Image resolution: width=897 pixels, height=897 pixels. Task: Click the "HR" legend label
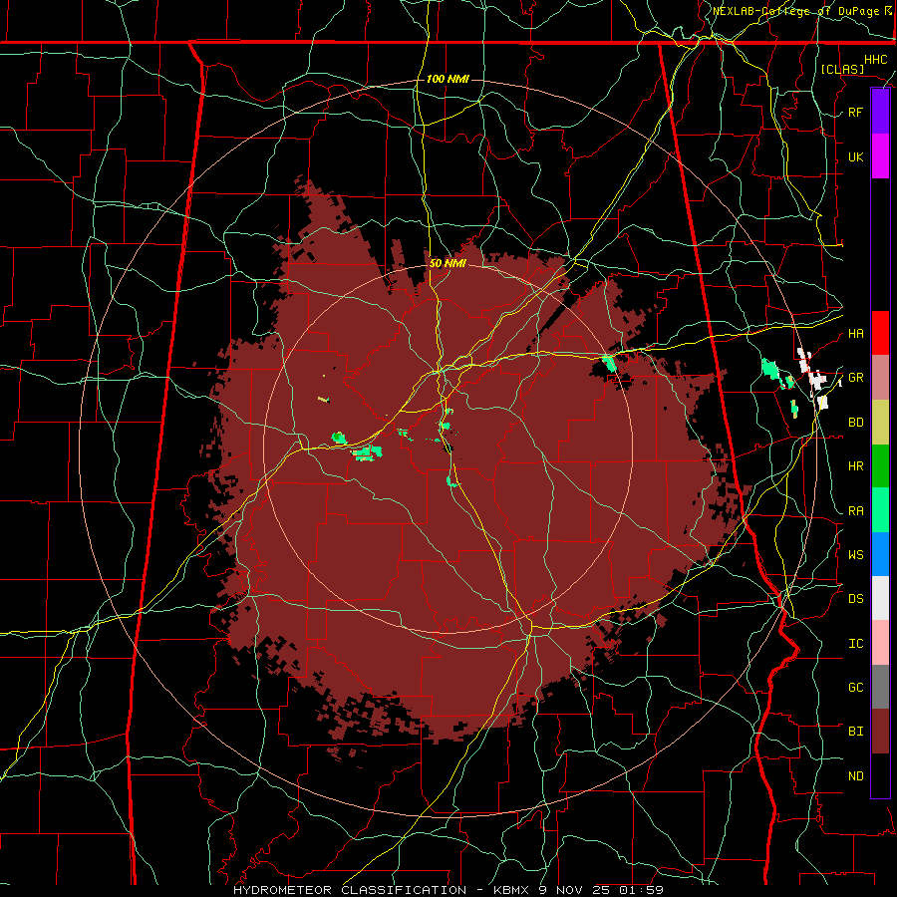855,466
